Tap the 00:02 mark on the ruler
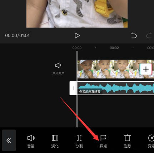The image size is (154, 153). [x=114, y=48]
